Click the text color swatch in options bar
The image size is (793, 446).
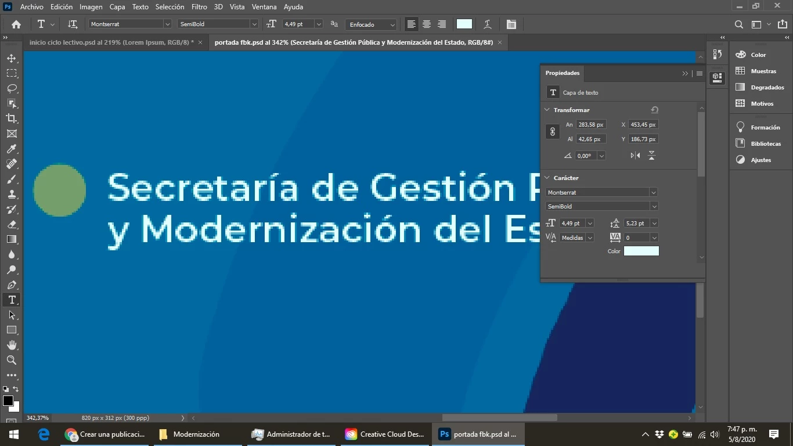pyautogui.click(x=464, y=24)
